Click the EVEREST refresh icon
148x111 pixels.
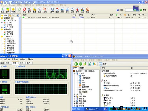(90, 64)
